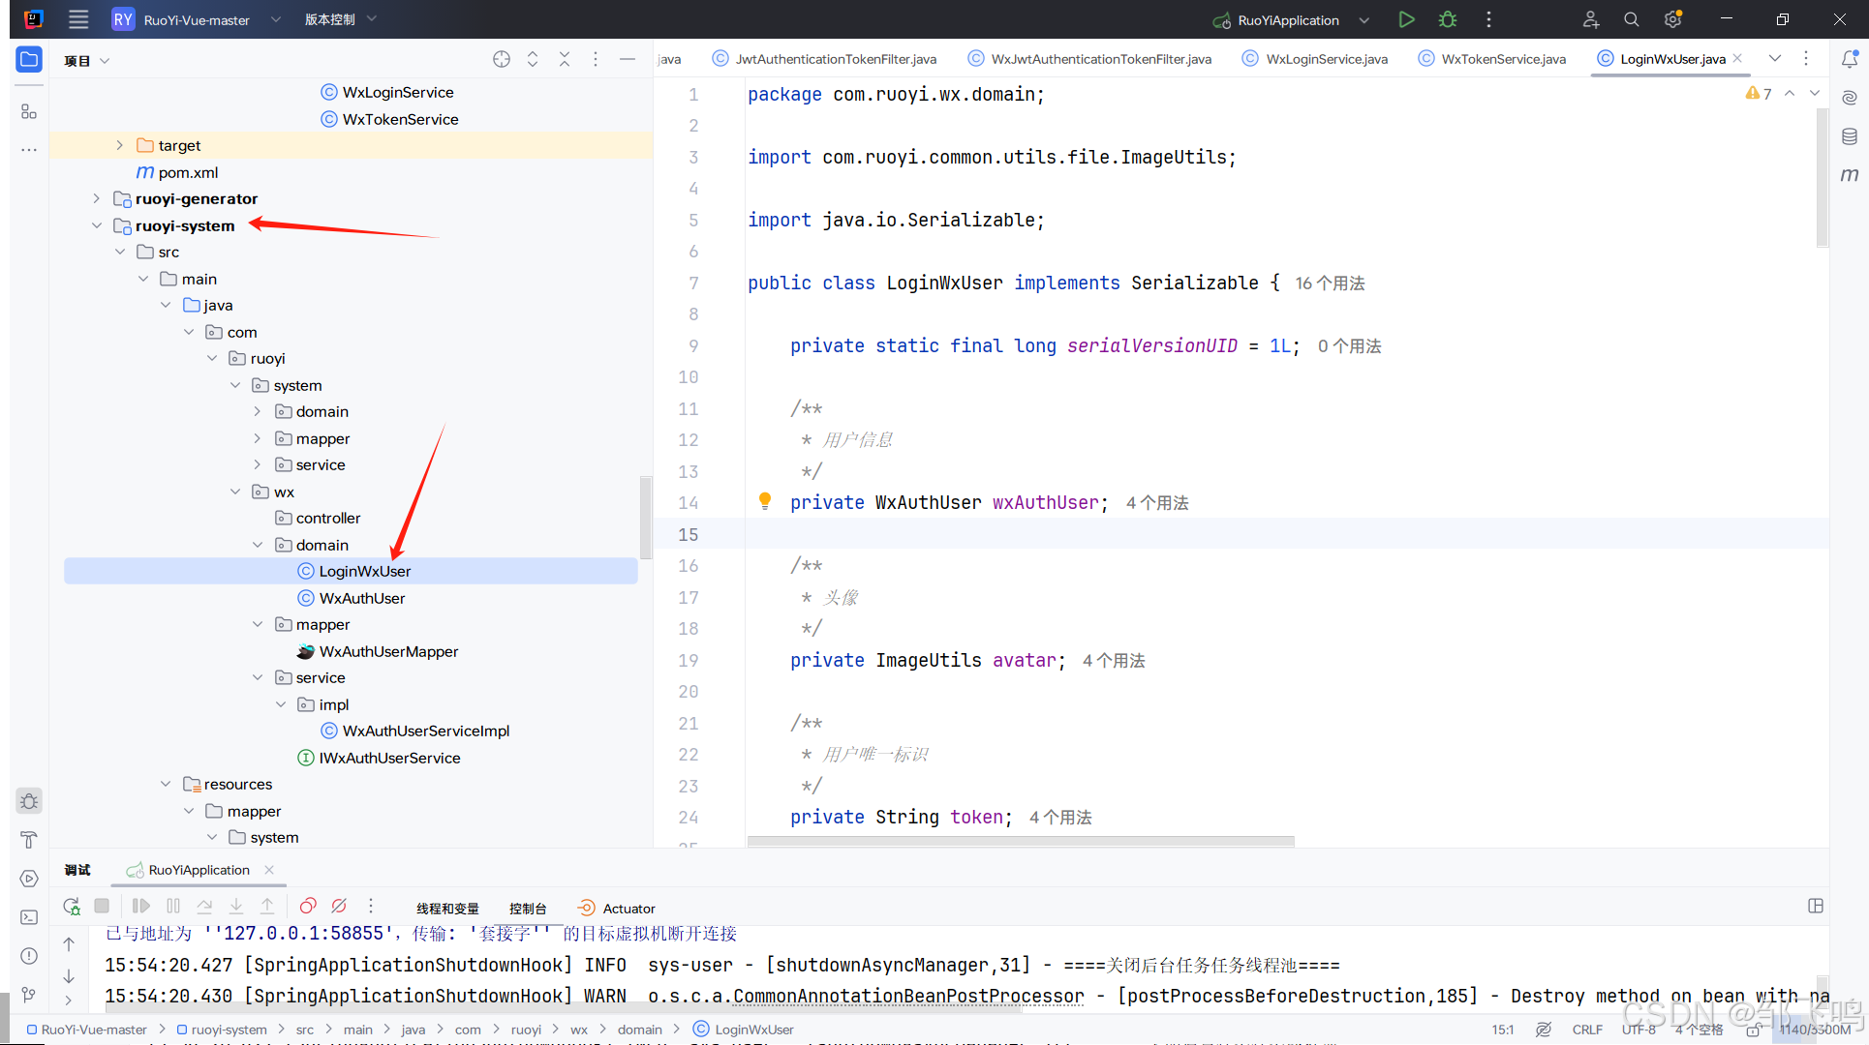Change debug panel layout settings
Image resolution: width=1869 pixels, height=1045 pixels.
pyautogui.click(x=1816, y=907)
